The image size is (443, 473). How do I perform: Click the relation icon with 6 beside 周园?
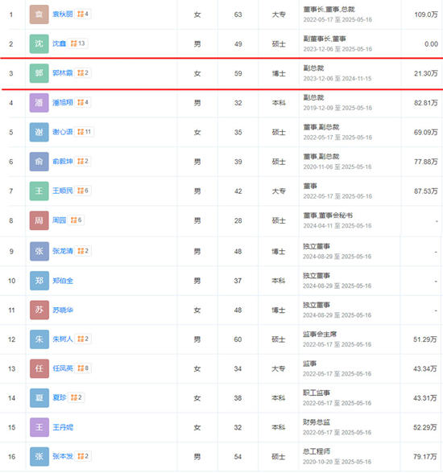point(76,220)
